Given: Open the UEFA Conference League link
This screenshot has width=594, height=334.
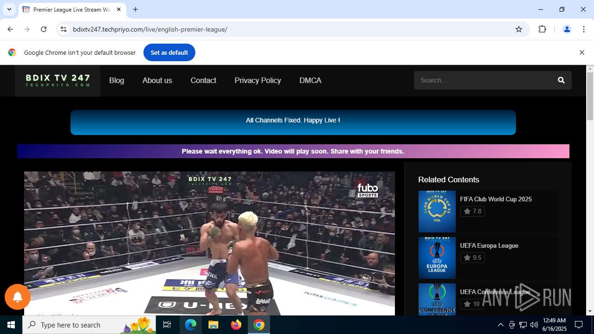Looking at the screenshot, I should click(495, 292).
